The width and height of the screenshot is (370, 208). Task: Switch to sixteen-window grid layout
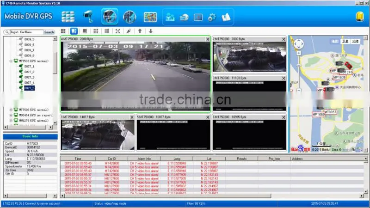pyautogui.click(x=107, y=31)
